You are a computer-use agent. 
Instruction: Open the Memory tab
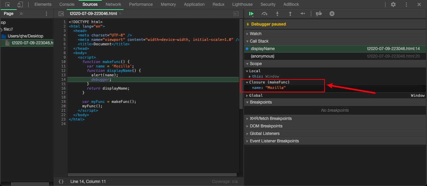tap(168, 4)
